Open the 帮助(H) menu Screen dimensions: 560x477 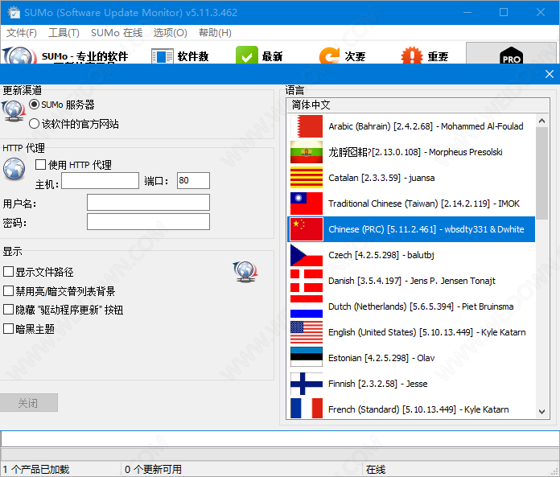coord(215,33)
